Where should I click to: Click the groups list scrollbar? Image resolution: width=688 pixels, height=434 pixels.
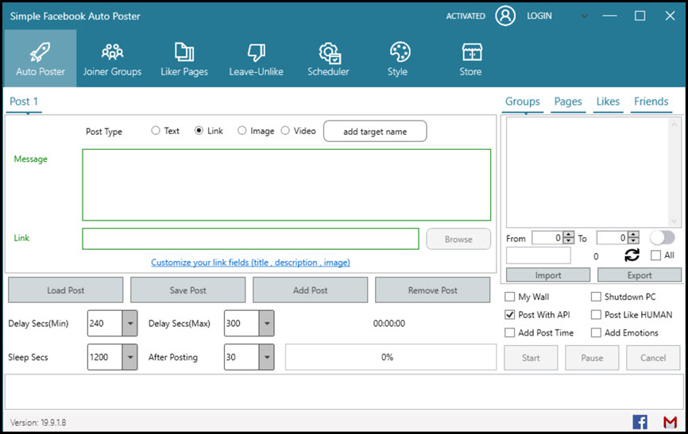[x=674, y=172]
